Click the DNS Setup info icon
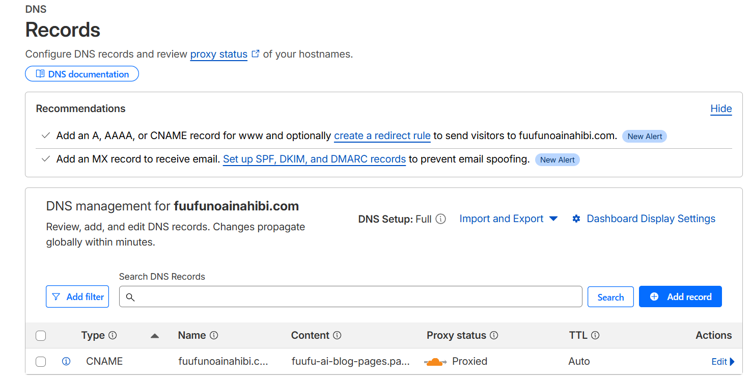 click(441, 219)
